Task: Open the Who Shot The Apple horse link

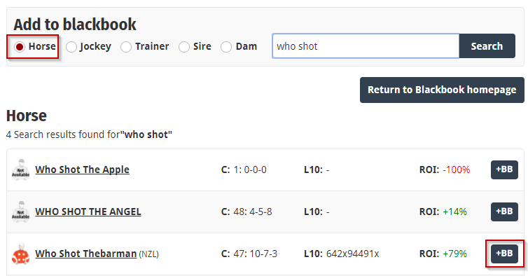Action: coord(82,170)
